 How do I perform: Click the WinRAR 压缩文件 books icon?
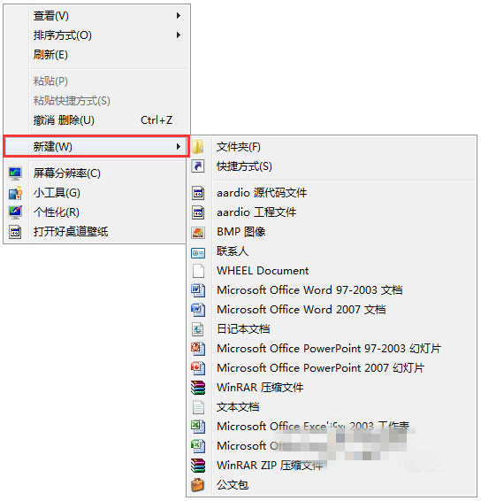click(x=198, y=388)
